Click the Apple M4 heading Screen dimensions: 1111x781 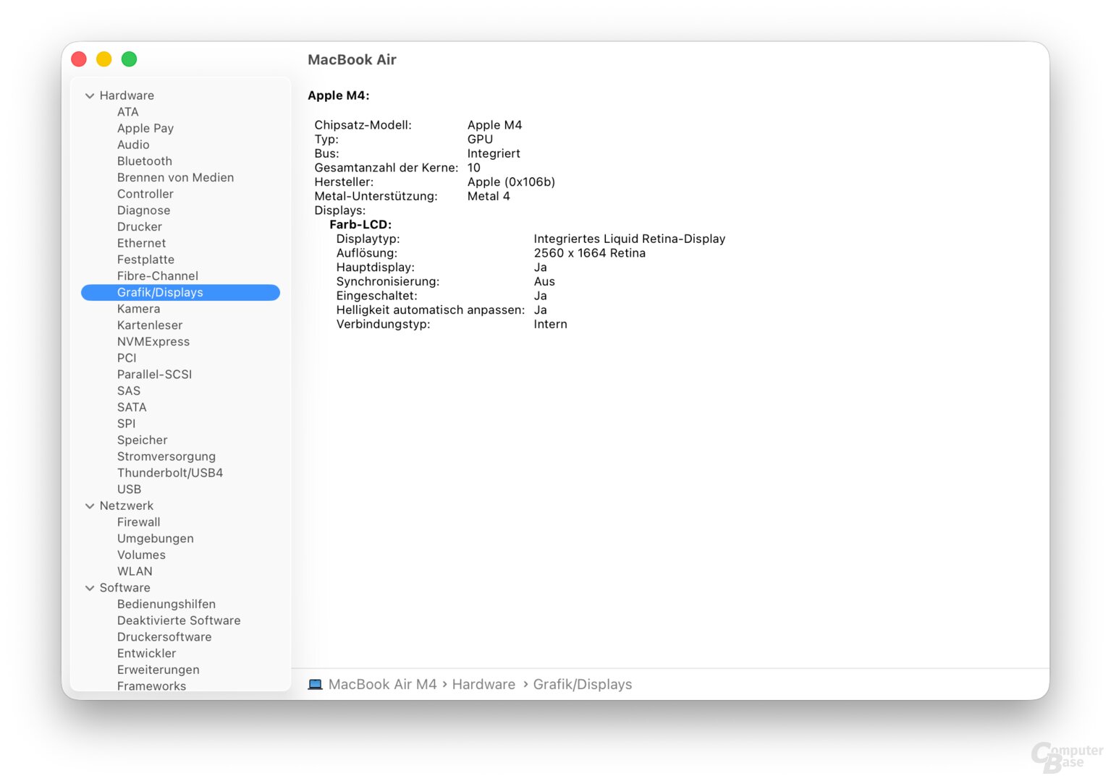(339, 95)
